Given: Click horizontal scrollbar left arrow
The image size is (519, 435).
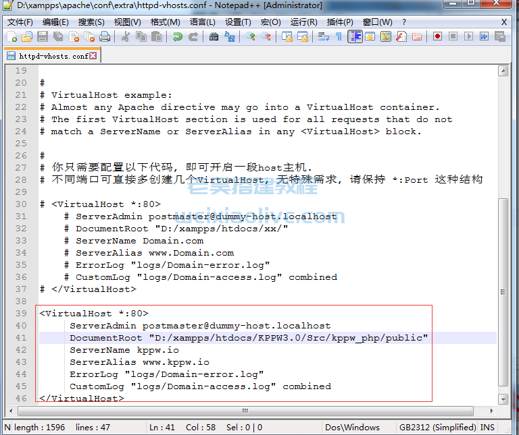Looking at the screenshot, I should point(11,411).
